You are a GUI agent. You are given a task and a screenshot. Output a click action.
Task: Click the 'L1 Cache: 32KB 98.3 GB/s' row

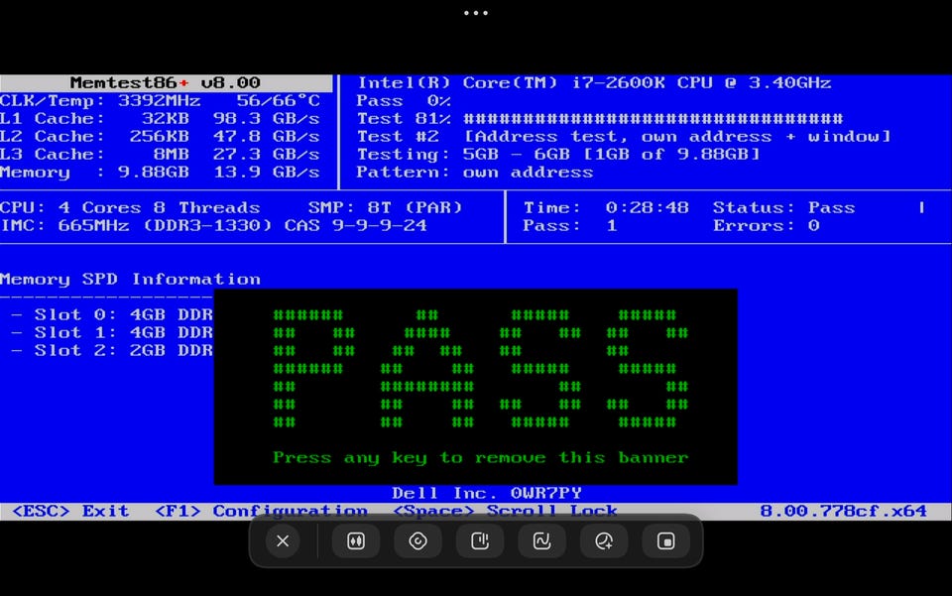click(x=161, y=118)
